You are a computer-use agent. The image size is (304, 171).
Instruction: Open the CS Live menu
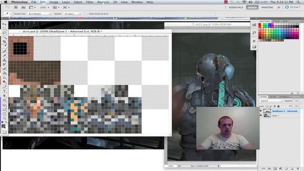[293, 7]
